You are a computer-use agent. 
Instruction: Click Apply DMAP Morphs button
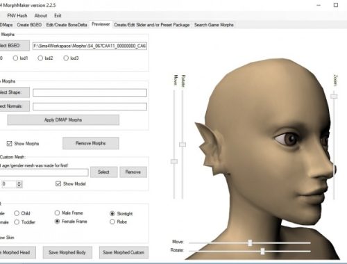63,120
